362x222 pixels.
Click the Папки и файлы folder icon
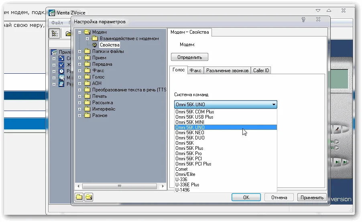click(x=87, y=51)
